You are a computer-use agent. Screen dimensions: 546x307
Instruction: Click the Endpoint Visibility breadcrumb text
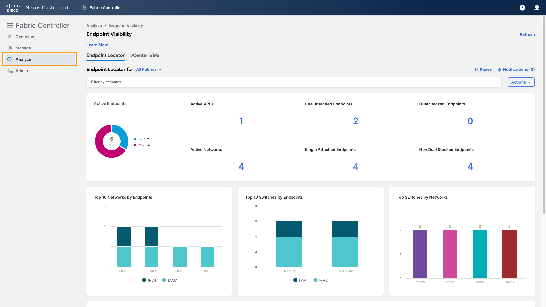tap(126, 26)
